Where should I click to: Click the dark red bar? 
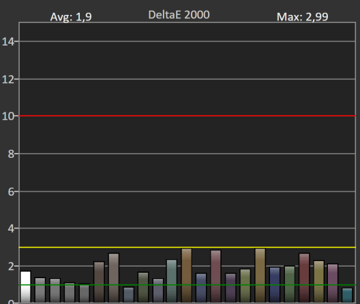(304, 278)
